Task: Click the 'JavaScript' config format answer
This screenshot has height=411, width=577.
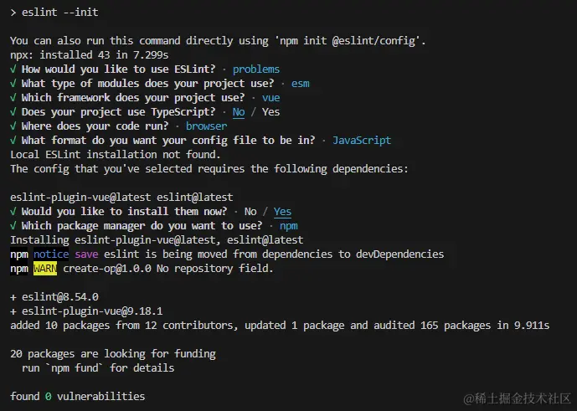Action: click(x=362, y=140)
